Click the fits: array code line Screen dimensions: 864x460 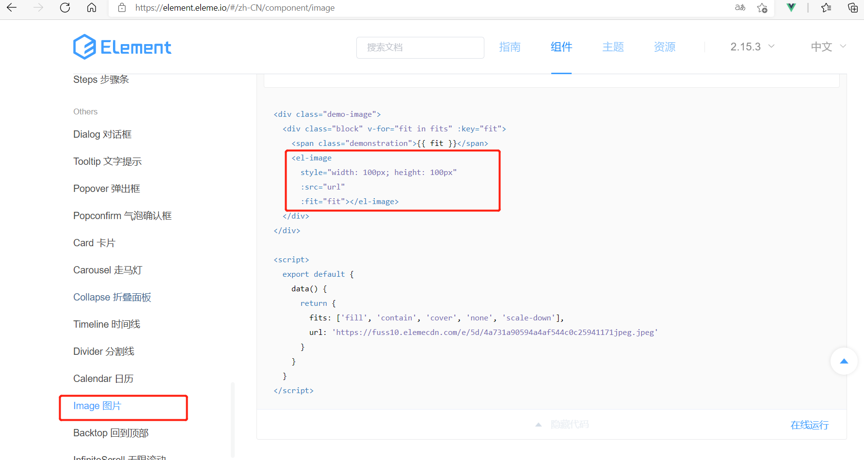[x=437, y=318]
